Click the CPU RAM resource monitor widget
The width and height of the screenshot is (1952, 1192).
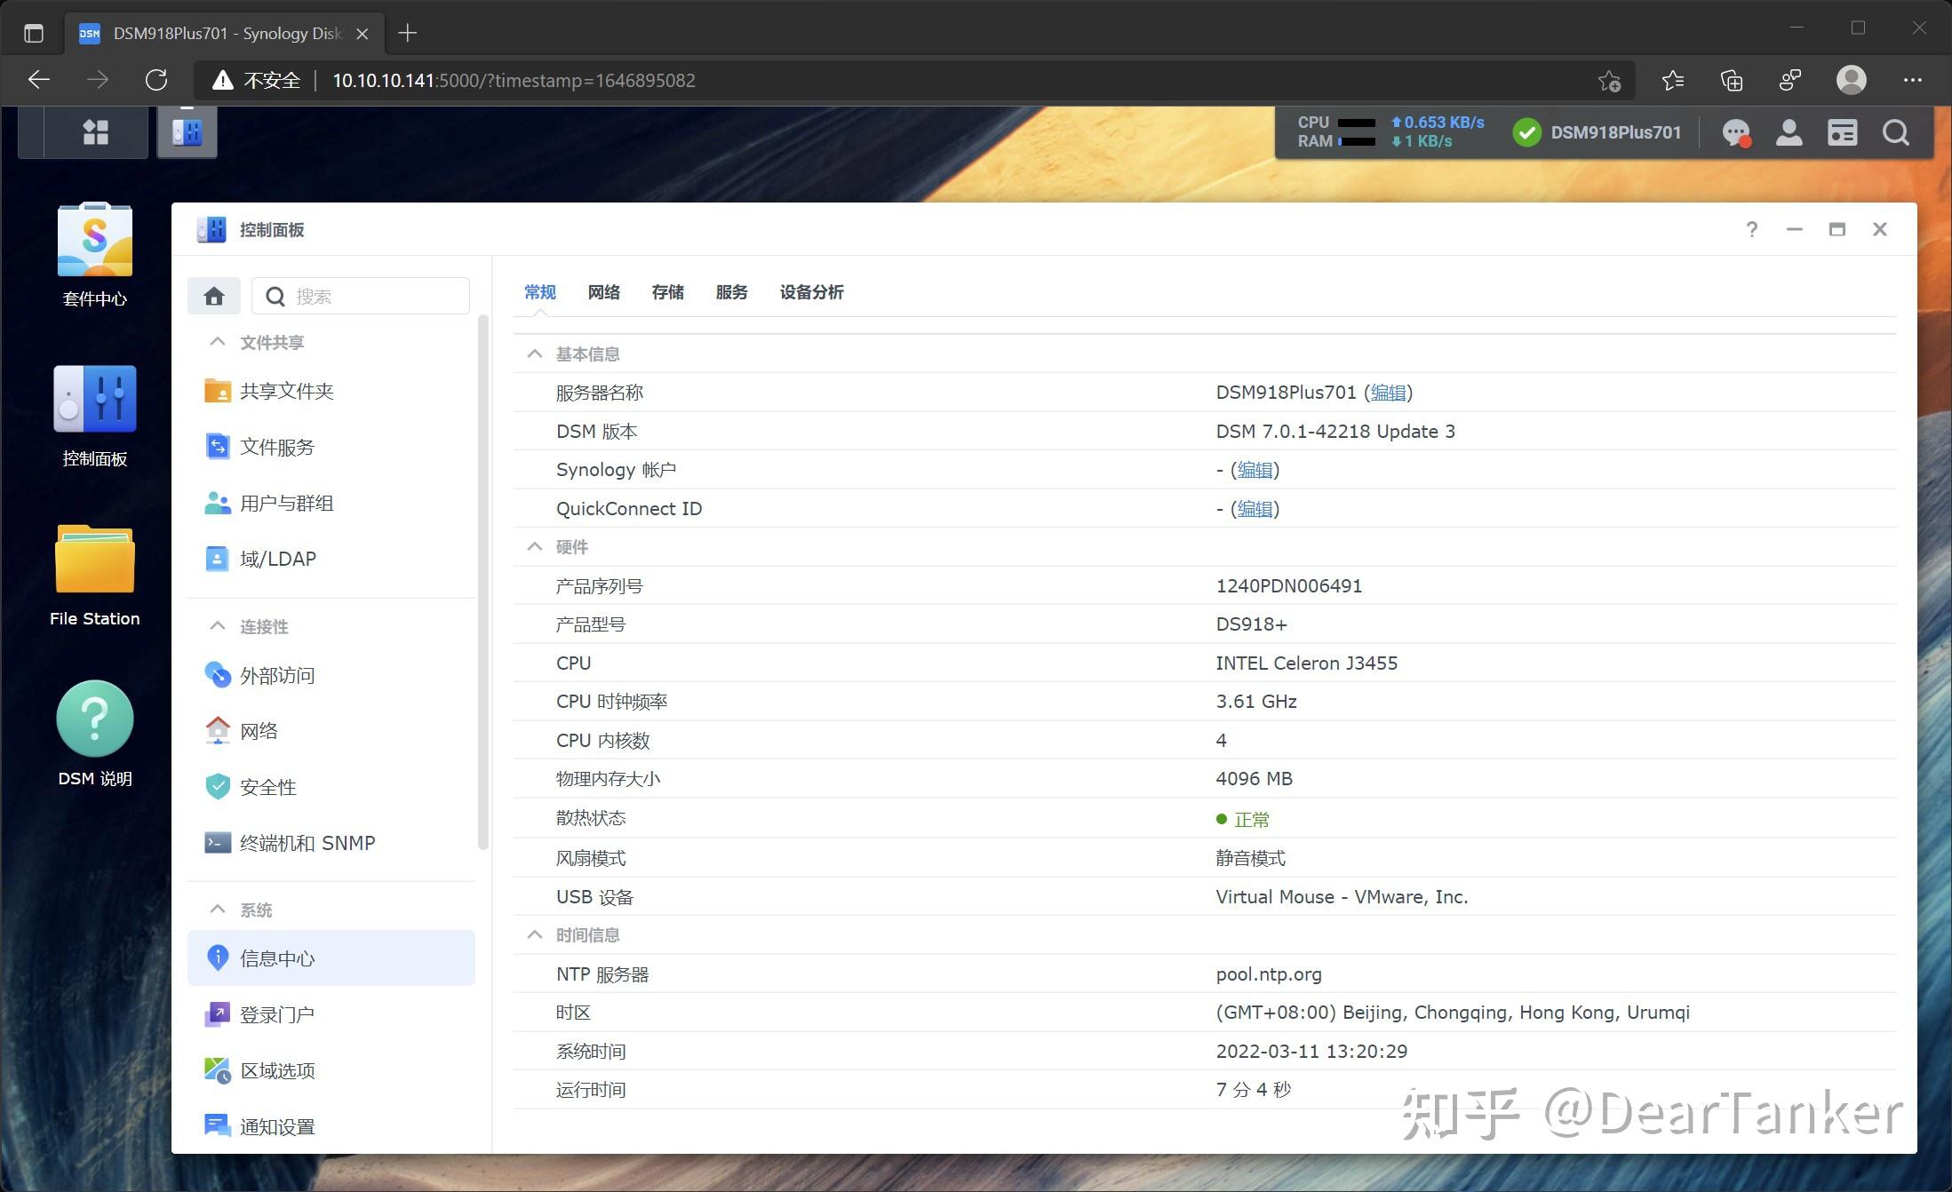click(1390, 132)
